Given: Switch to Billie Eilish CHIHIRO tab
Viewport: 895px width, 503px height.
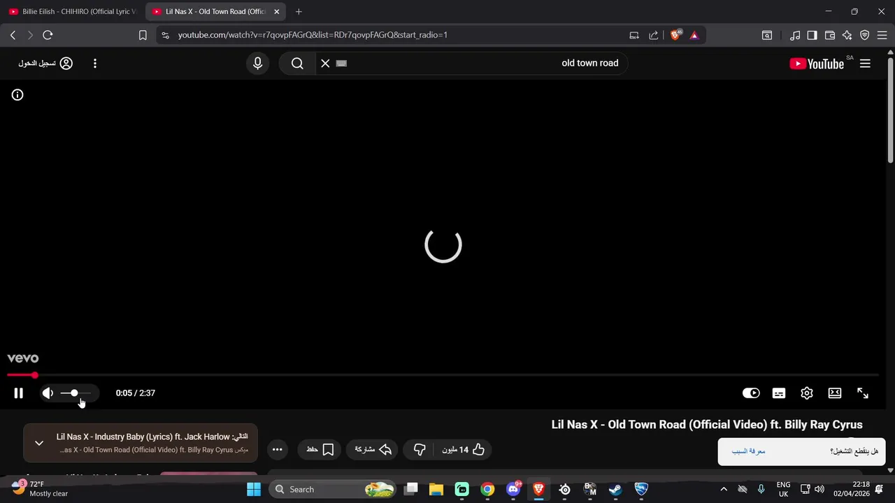Looking at the screenshot, I should (x=73, y=12).
